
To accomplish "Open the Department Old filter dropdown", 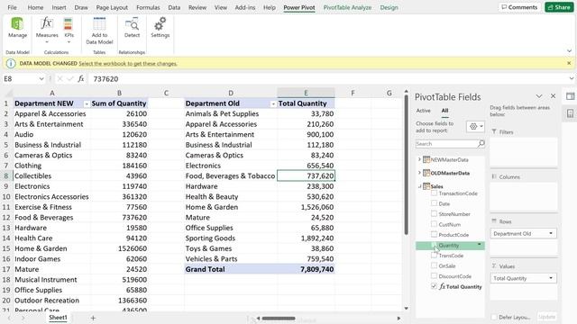I will 272,104.
